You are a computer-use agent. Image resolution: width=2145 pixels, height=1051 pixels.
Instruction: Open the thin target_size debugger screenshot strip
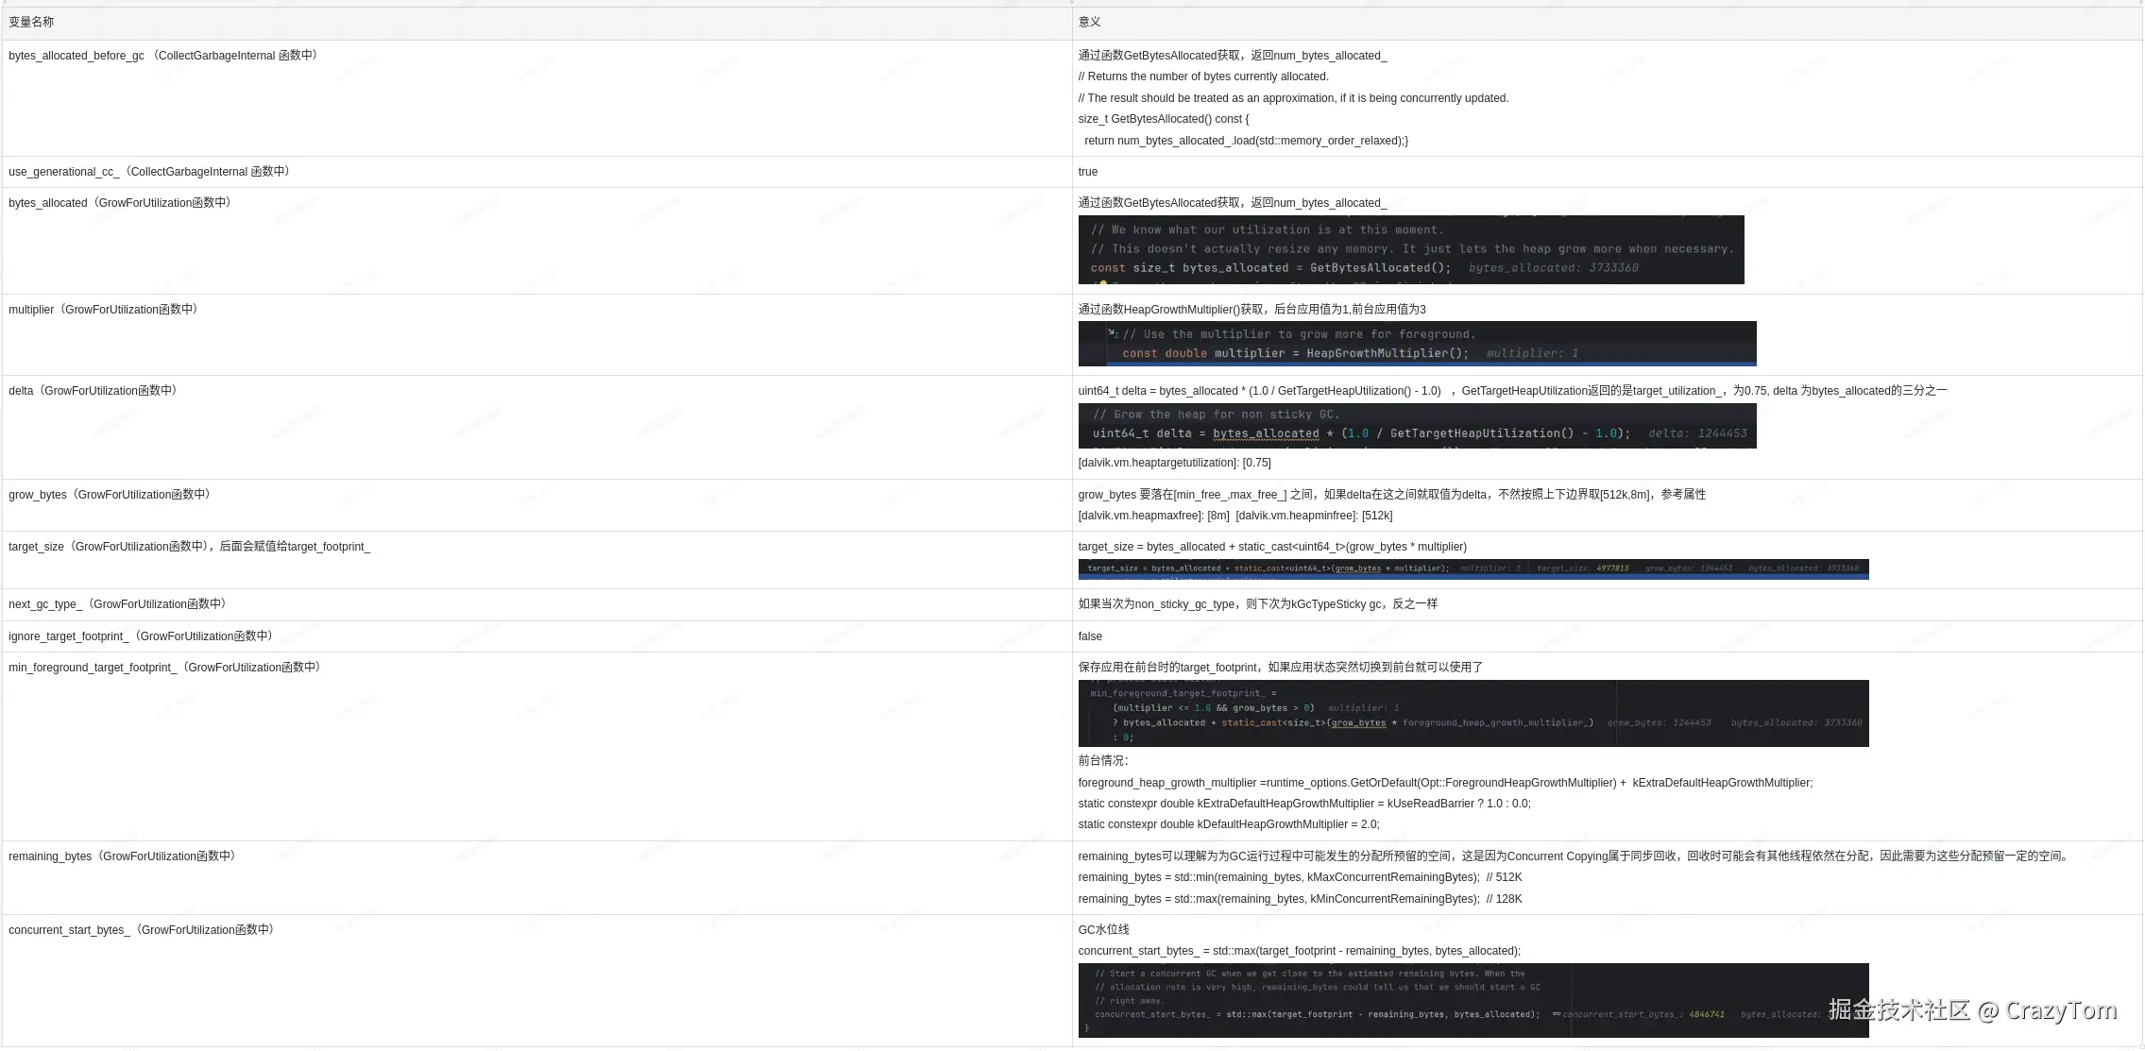[1473, 569]
